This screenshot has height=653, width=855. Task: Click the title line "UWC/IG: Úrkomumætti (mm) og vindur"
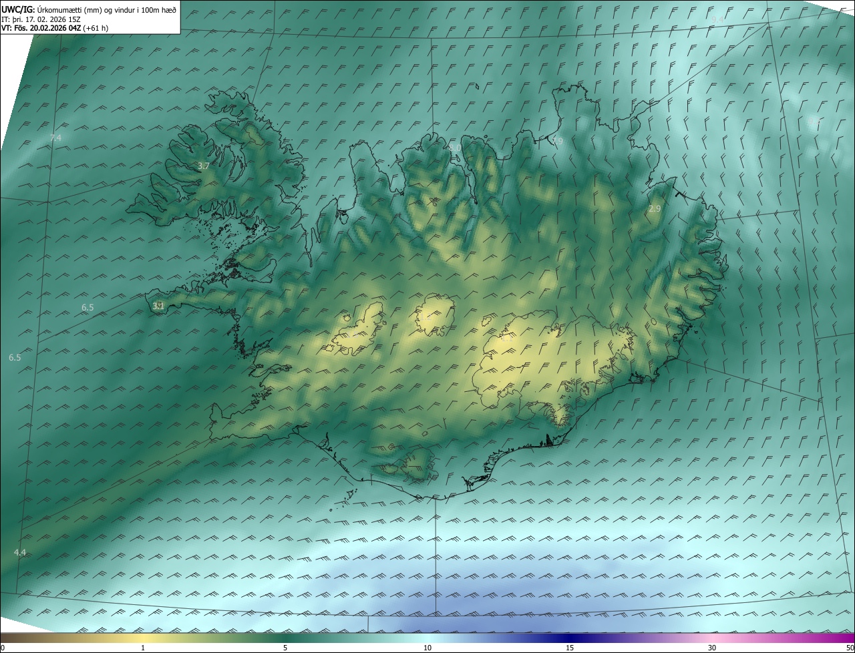89,9
